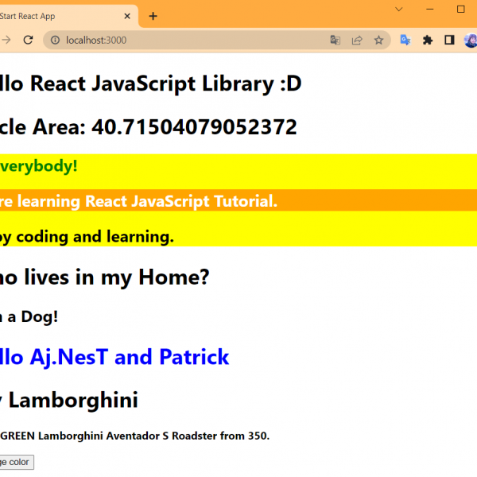Expand the tab search dropdown chevron
The width and height of the screenshot is (477, 477).
click(x=399, y=10)
